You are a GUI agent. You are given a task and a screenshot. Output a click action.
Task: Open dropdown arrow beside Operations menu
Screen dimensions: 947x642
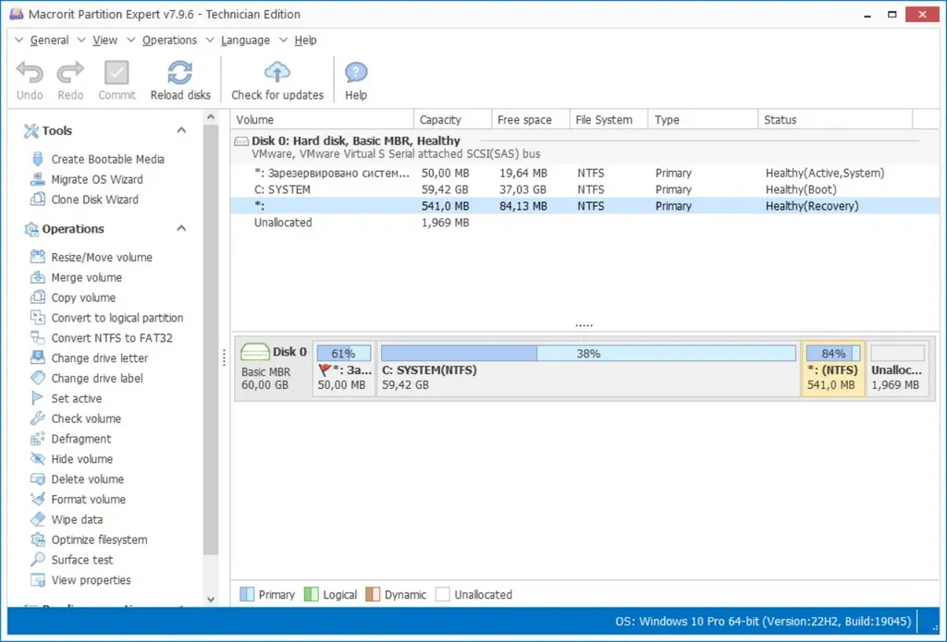(131, 41)
